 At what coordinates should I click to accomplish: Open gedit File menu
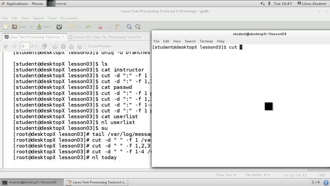pos(5,18)
